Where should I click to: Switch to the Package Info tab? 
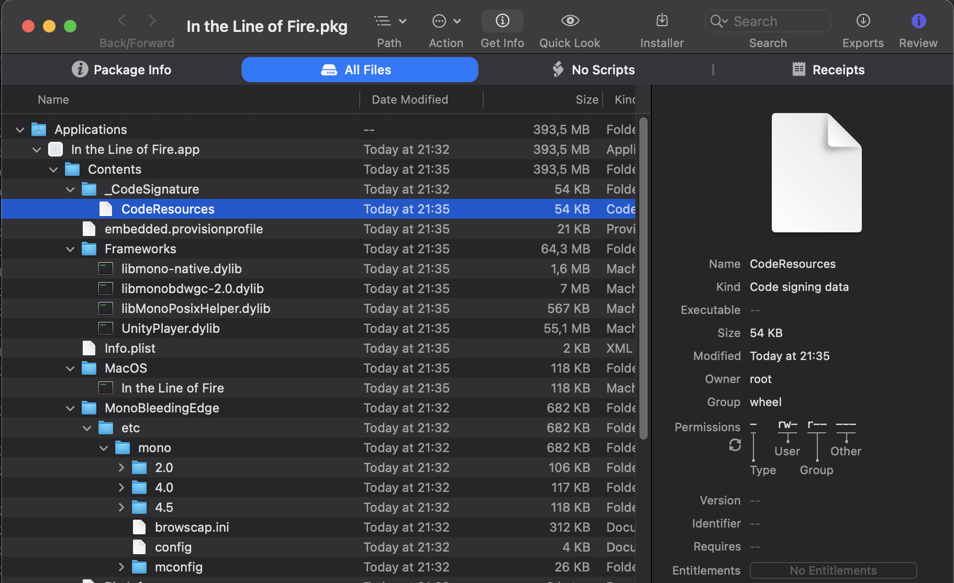(121, 70)
